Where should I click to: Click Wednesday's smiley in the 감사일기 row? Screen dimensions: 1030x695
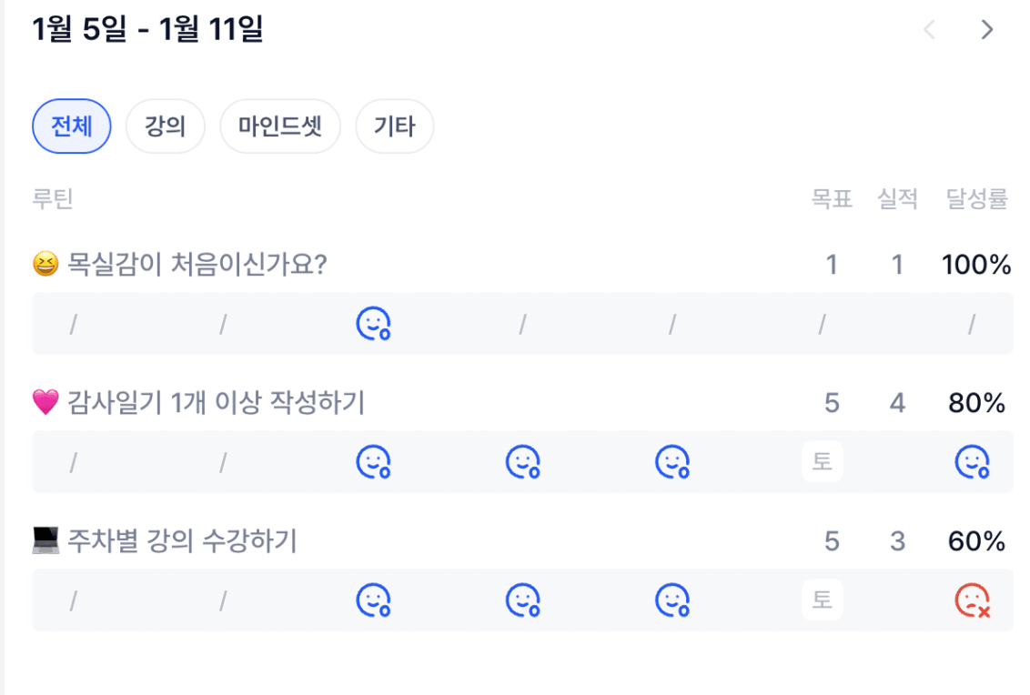(x=372, y=462)
